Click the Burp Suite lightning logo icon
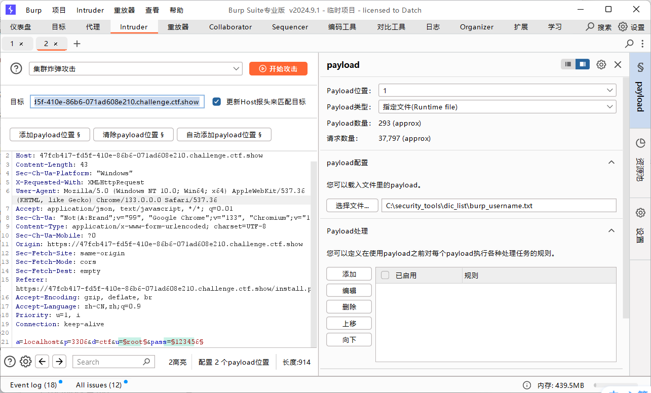The height and width of the screenshot is (393, 651). (10, 10)
